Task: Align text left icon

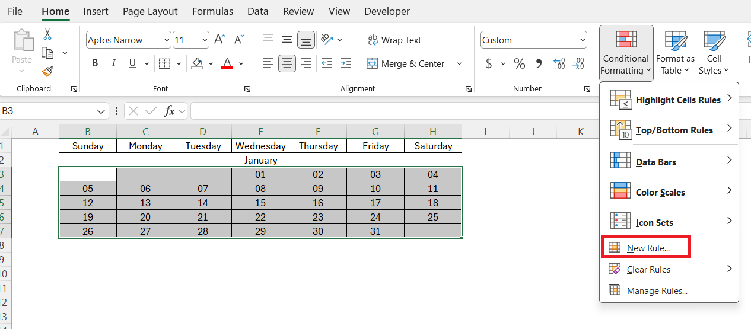Action: click(x=268, y=63)
